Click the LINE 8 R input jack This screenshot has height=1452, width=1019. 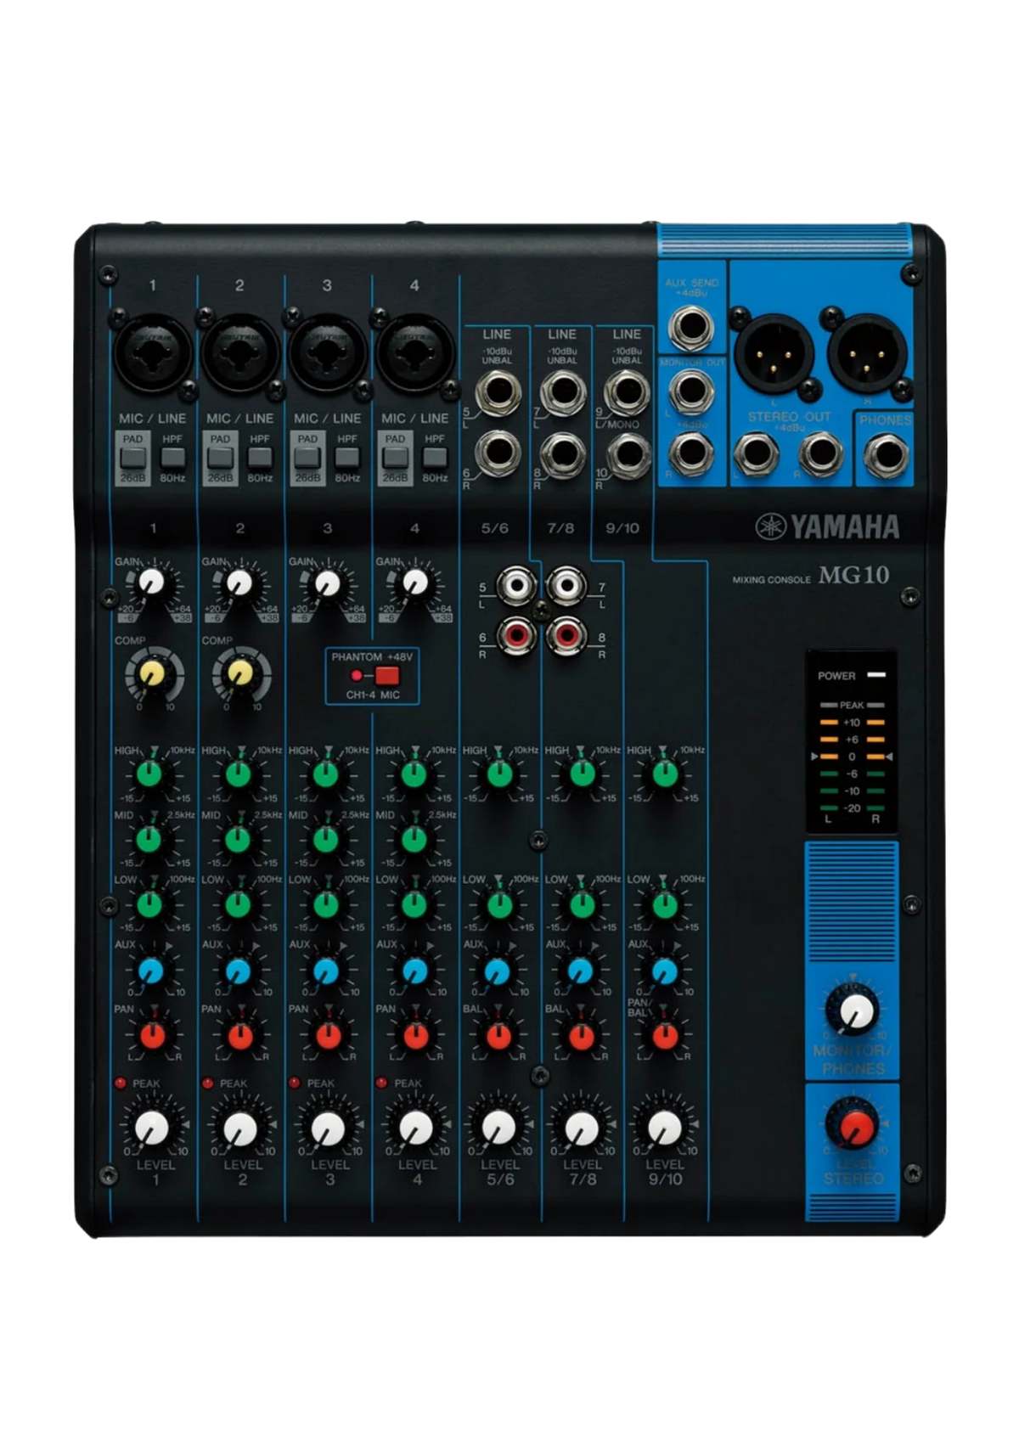[562, 454]
